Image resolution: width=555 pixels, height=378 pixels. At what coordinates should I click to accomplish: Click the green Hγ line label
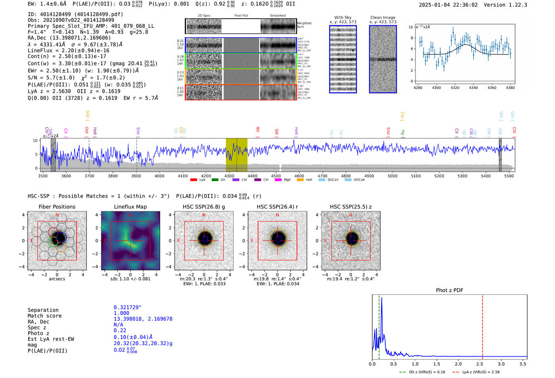[403, 134]
